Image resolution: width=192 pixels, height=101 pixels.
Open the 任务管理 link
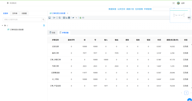pyautogui.click(x=139, y=9)
